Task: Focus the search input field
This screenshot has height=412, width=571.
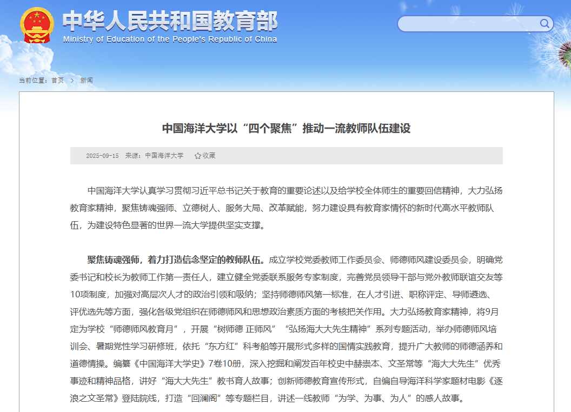Action: pyautogui.click(x=468, y=24)
